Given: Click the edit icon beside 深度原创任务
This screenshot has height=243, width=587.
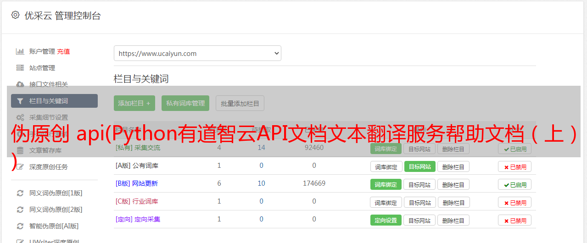Looking at the screenshot, I should 20,167.
